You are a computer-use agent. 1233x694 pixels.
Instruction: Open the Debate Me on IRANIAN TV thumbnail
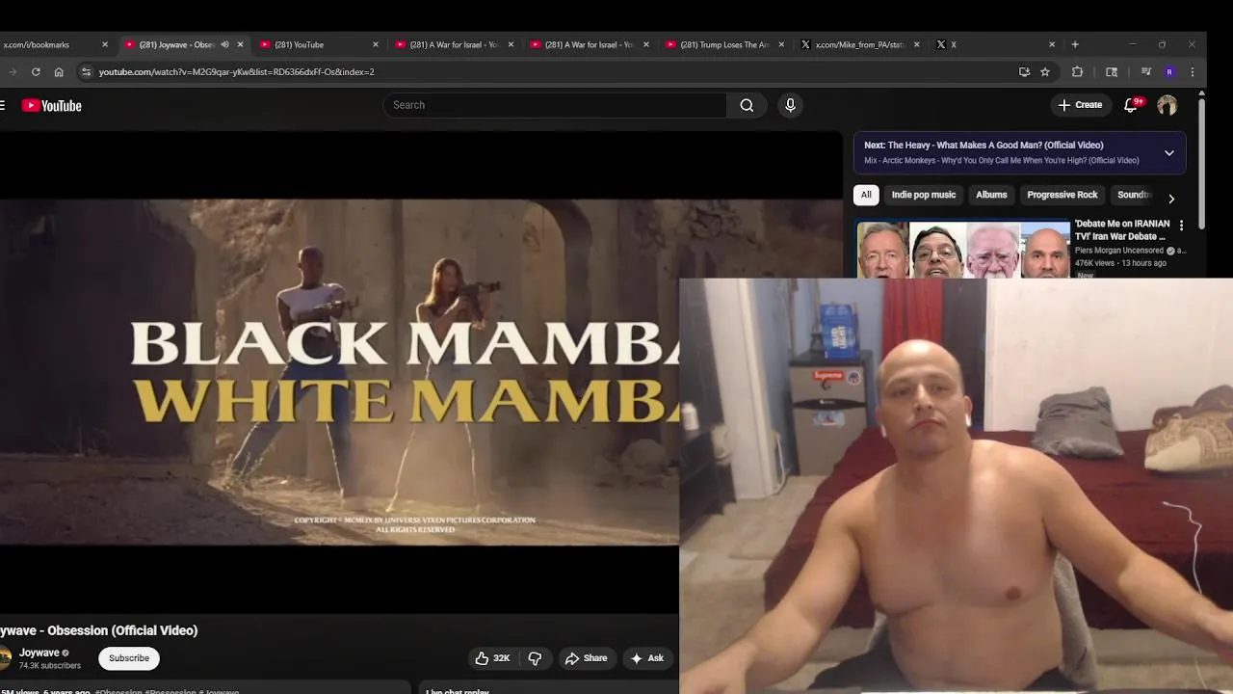tap(963, 250)
